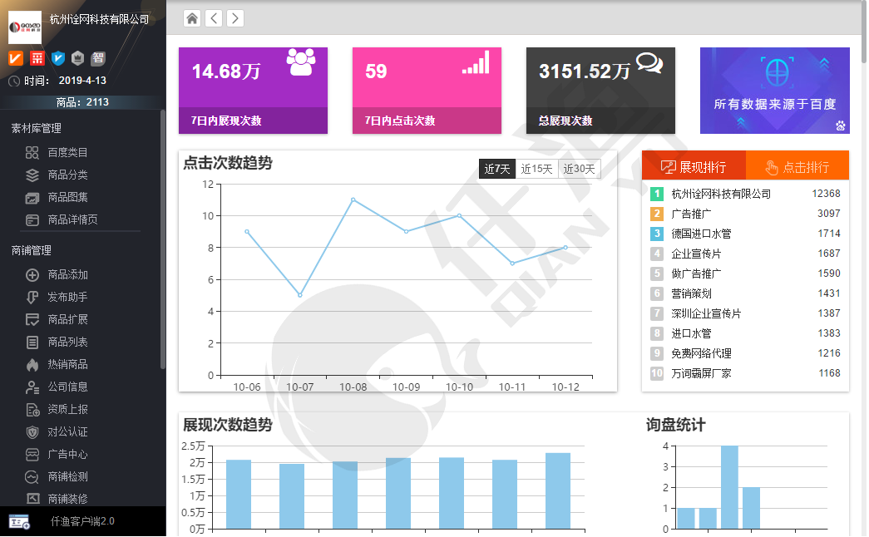Click the 2019-4-13 date text

(x=82, y=81)
